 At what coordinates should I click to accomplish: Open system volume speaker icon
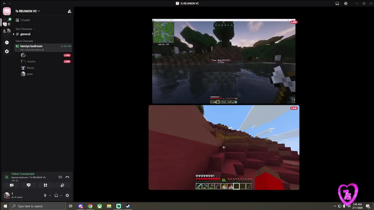tap(349, 206)
